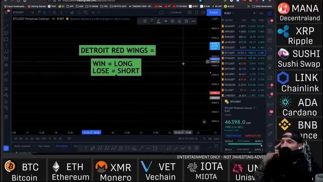Toggle hide all drawings eye icon

[x=6, y=108]
